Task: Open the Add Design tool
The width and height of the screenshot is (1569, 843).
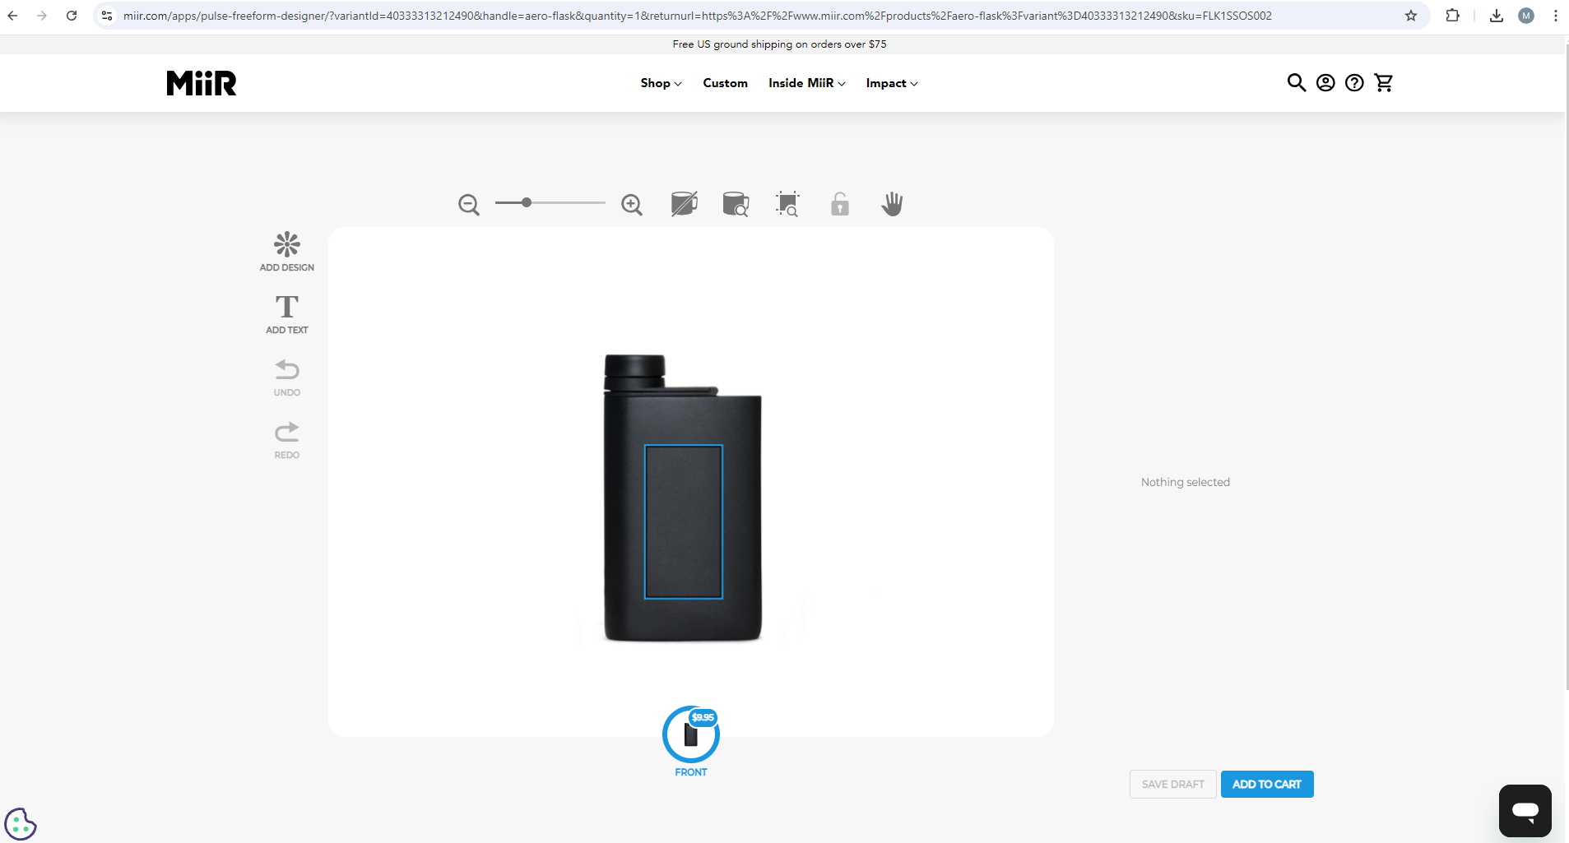Action: (x=287, y=252)
